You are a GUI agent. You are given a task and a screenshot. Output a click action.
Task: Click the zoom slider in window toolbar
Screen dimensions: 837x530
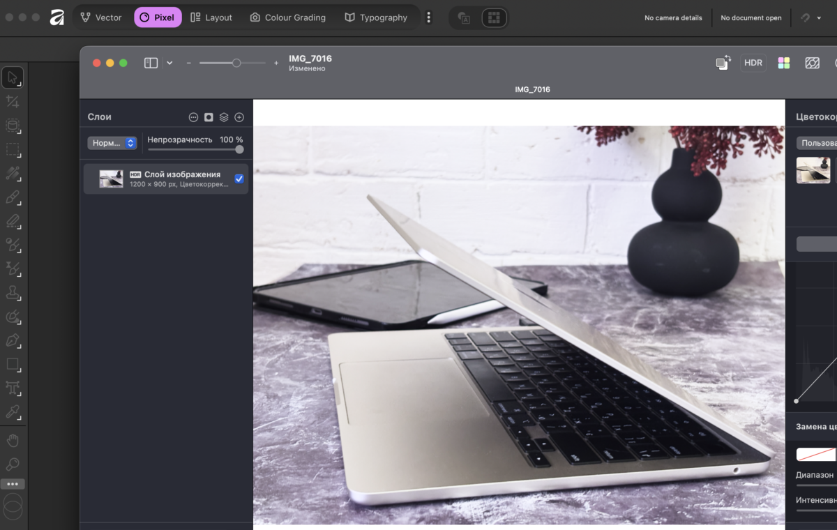point(232,63)
